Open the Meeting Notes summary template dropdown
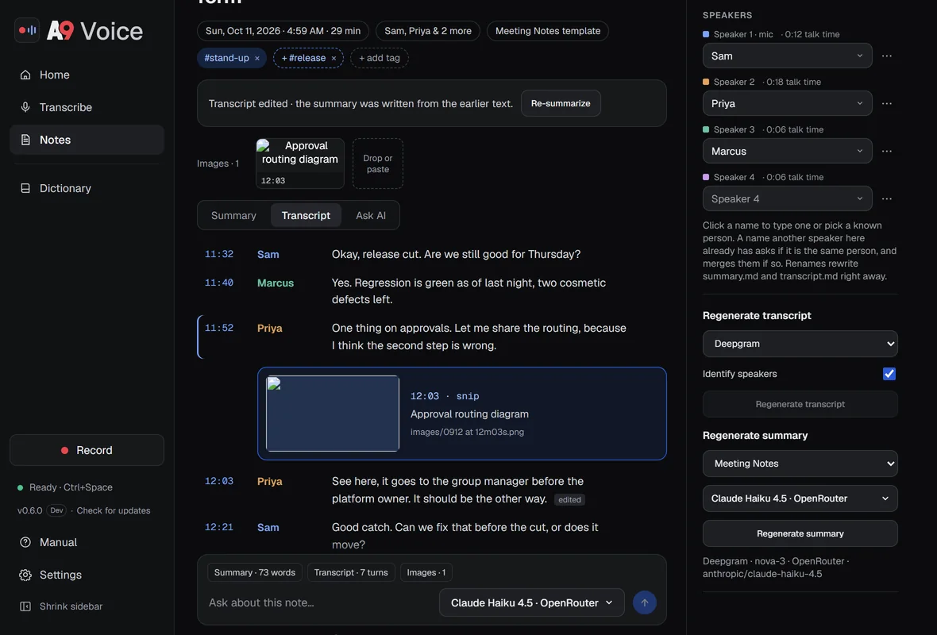Image resolution: width=937 pixels, height=635 pixels. 800,464
